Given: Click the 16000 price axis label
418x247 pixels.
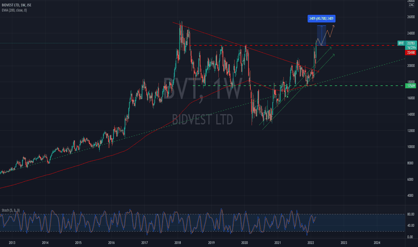Looking at the screenshot, I should click(x=411, y=98).
